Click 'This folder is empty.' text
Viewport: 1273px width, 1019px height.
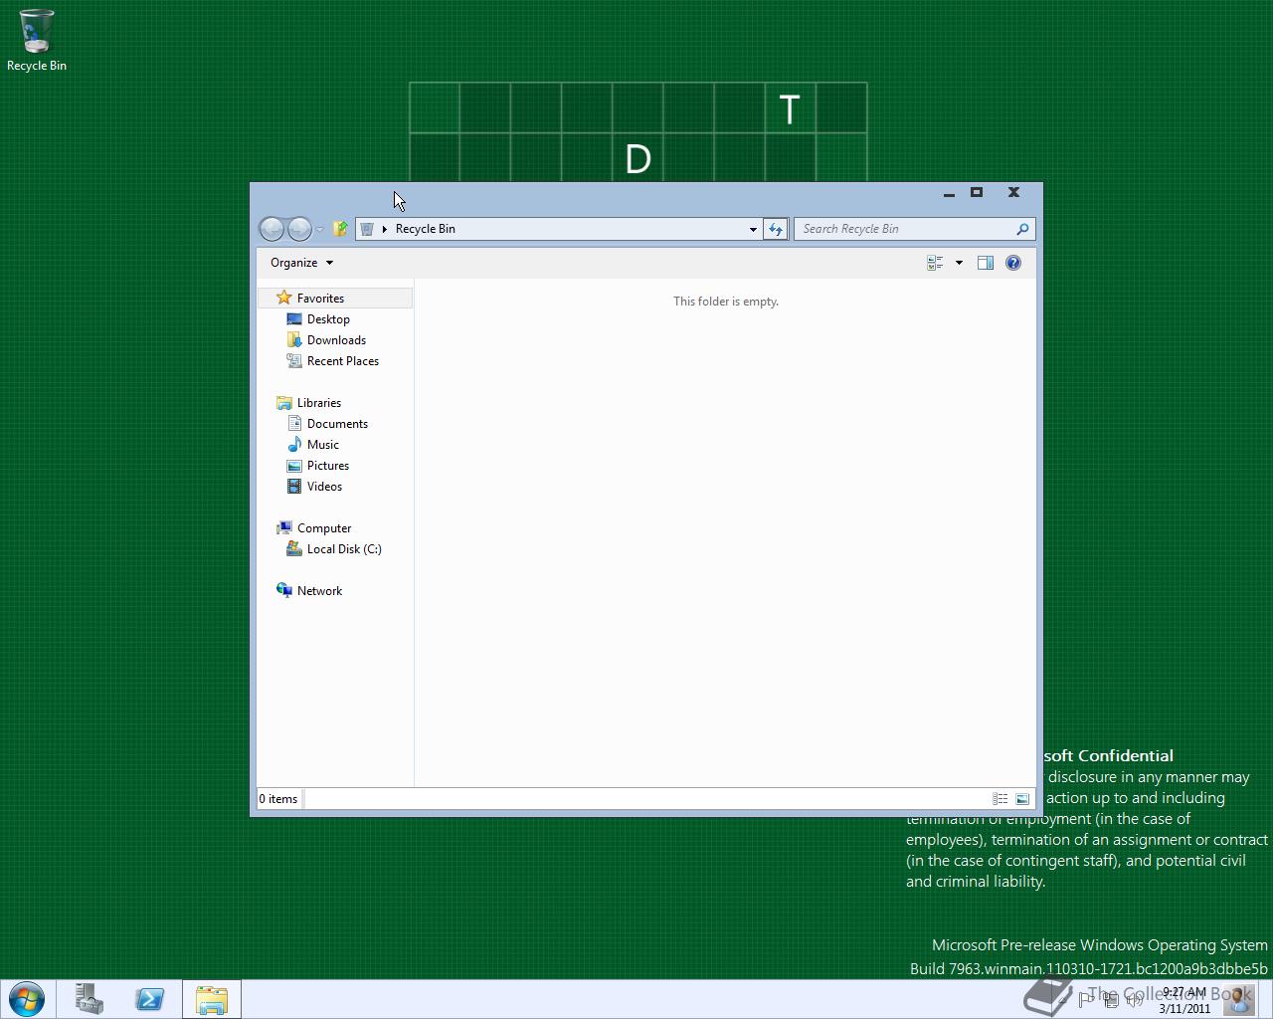tap(726, 302)
